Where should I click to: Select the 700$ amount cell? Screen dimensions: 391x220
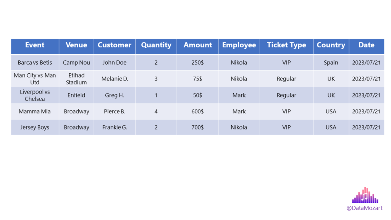click(x=197, y=127)
